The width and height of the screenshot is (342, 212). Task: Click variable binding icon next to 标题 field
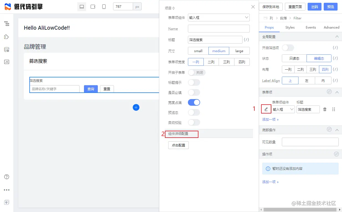click(x=246, y=40)
